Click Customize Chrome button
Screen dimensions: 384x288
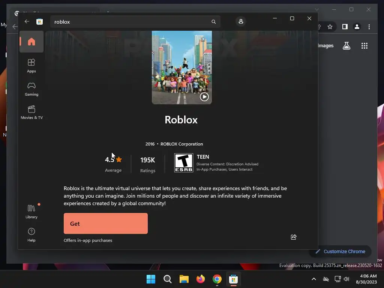coord(340,252)
